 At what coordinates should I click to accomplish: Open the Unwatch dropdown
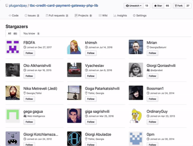133,6
